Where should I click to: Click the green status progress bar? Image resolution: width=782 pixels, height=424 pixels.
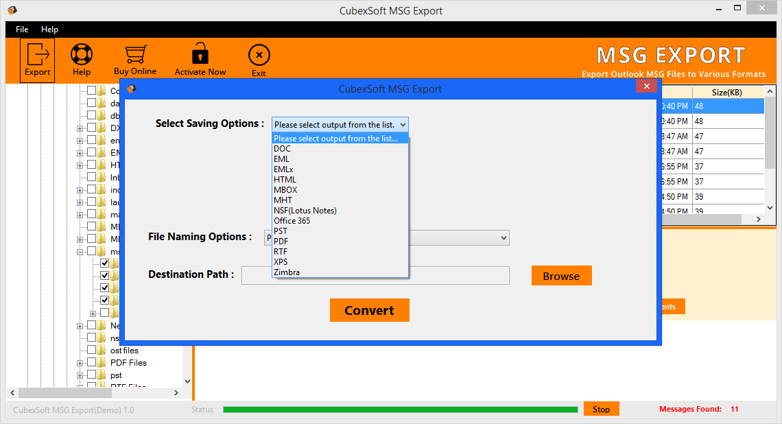pyautogui.click(x=400, y=410)
